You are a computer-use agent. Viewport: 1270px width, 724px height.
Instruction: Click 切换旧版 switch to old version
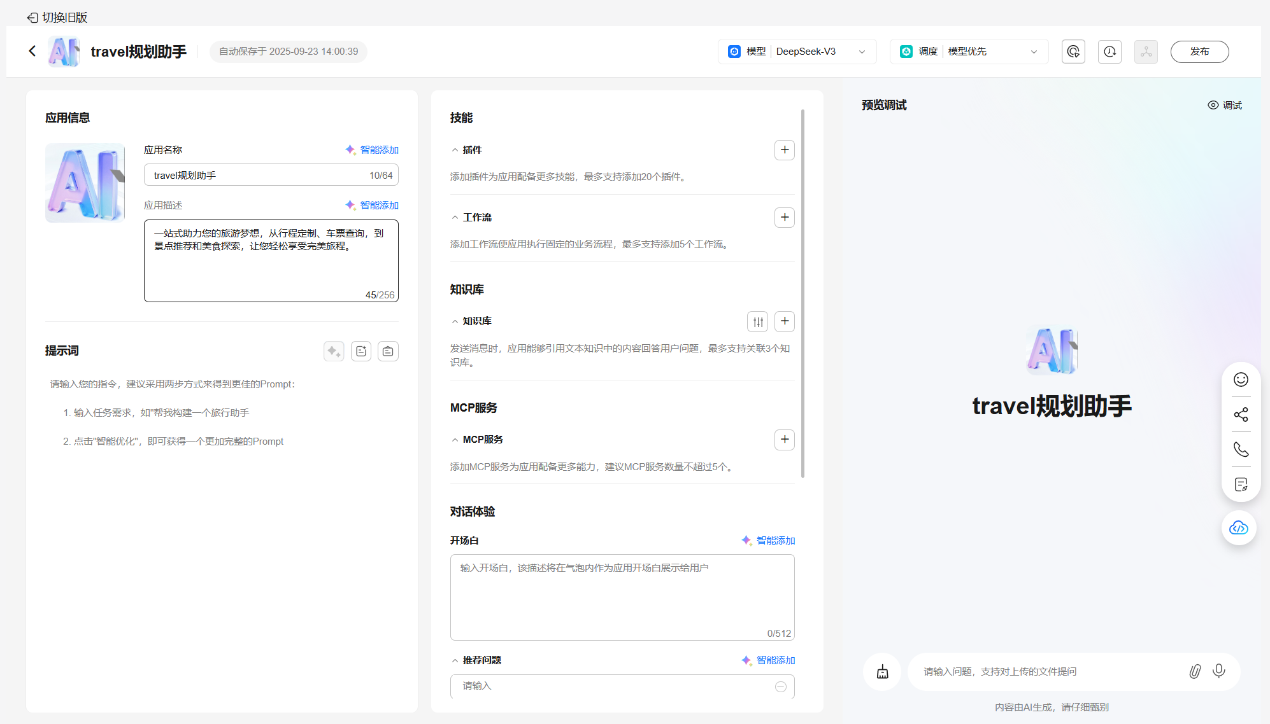(57, 17)
